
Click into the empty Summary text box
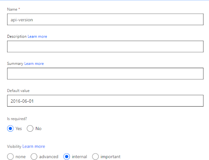click(x=105, y=74)
